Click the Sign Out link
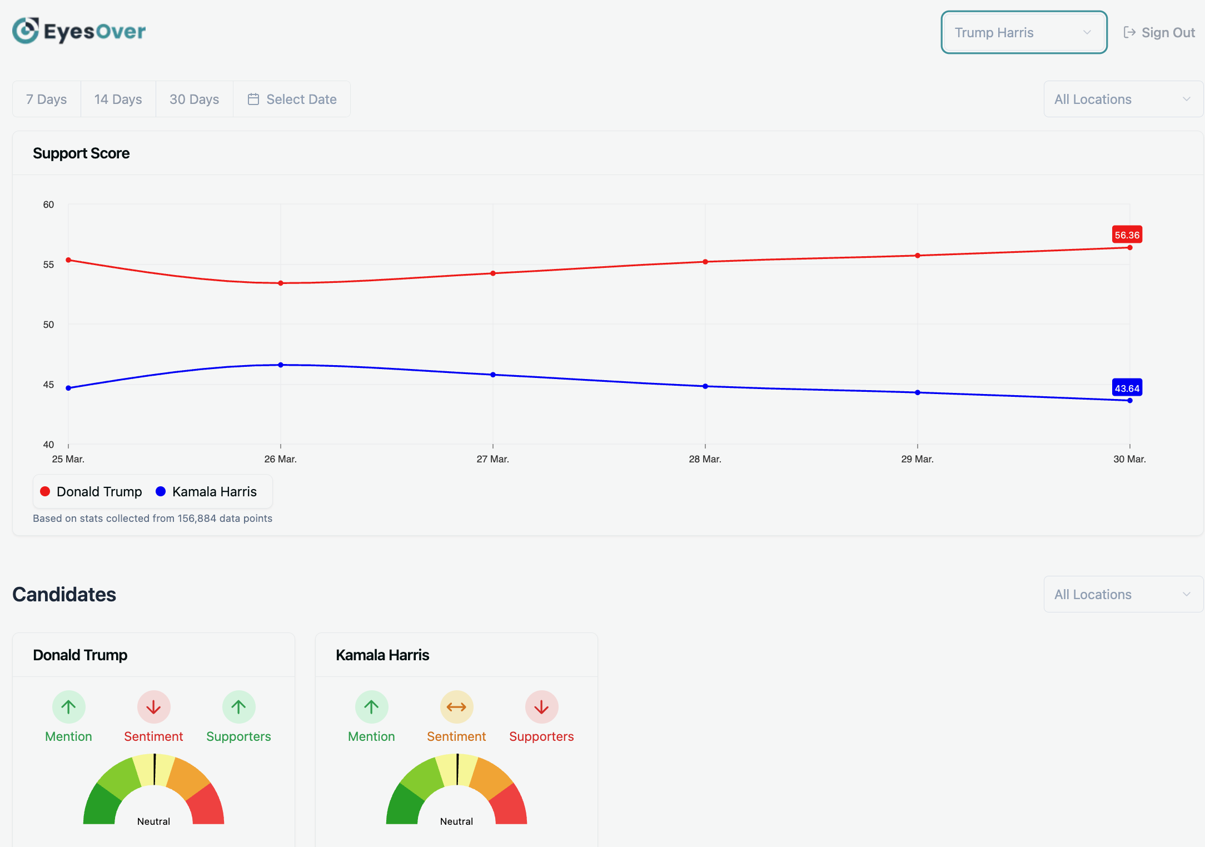 point(1167,33)
